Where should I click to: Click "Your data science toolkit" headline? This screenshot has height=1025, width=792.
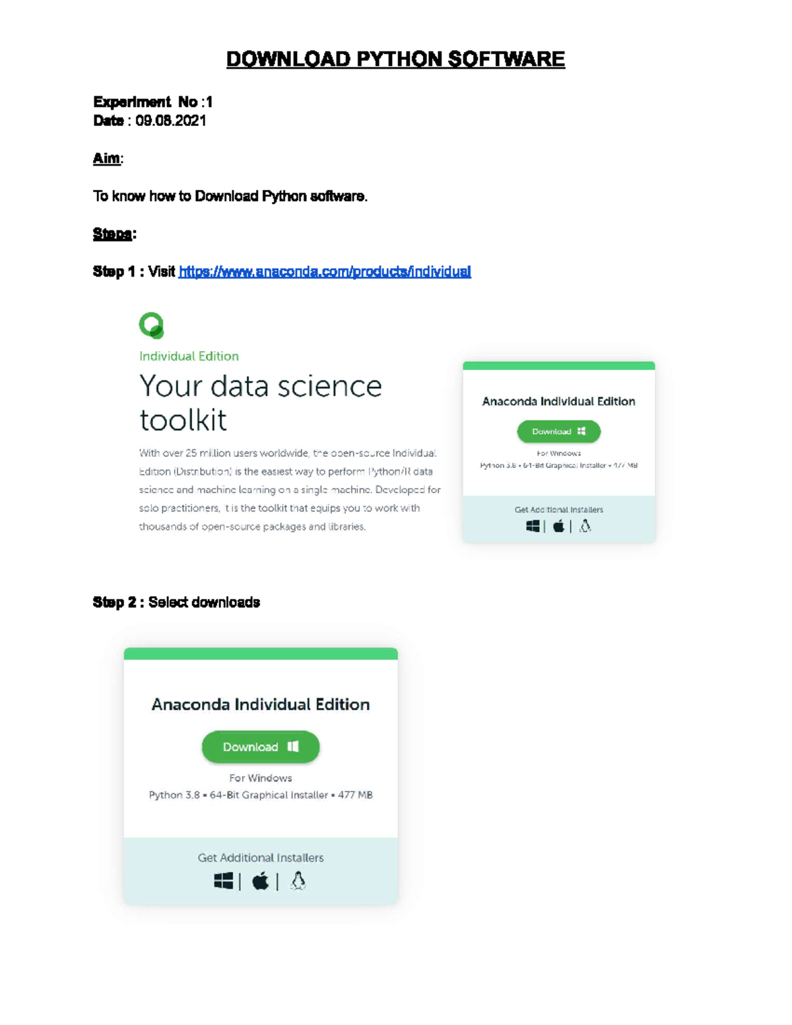point(260,403)
